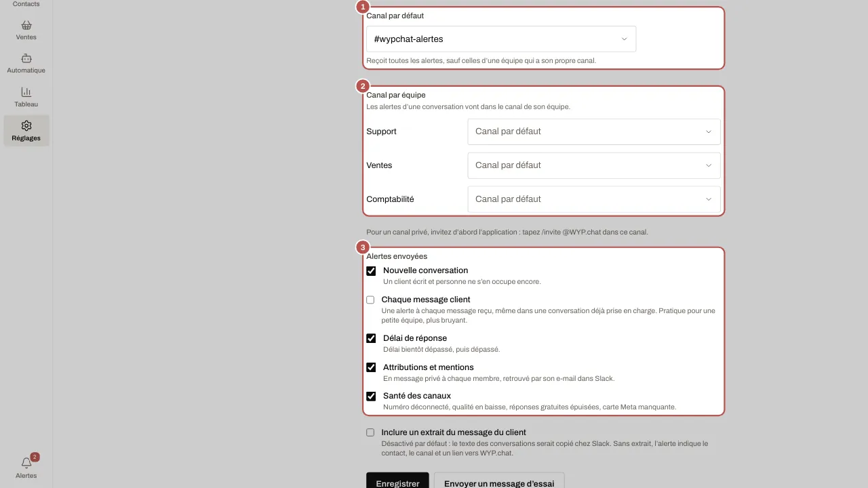The image size is (868, 488).
Task: Click the Santé des canaux label
Action: click(x=417, y=396)
